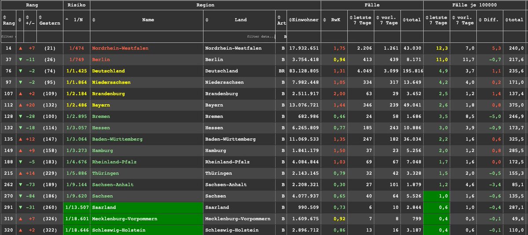Image resolution: width=528 pixels, height=235 pixels.
Task: Click red up arrow in Bayern row
Action: click(20, 105)
